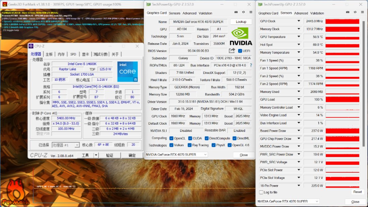The height and width of the screenshot is (207, 368).
Task: Switch to Validation tab in left GPU-Z window
Action: click(205, 13)
